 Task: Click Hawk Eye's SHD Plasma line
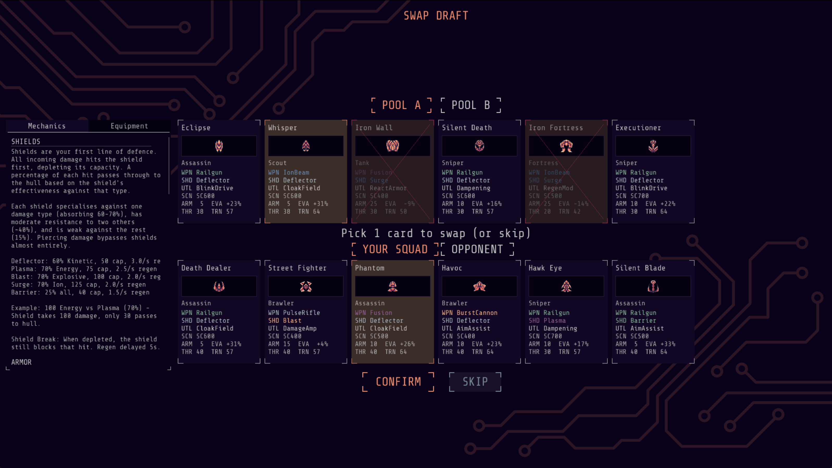[547, 320]
